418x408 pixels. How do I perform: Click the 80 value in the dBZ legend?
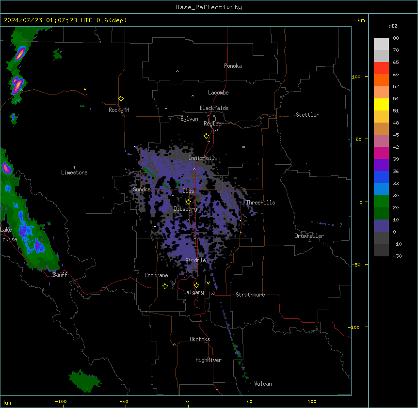pyautogui.click(x=396, y=38)
